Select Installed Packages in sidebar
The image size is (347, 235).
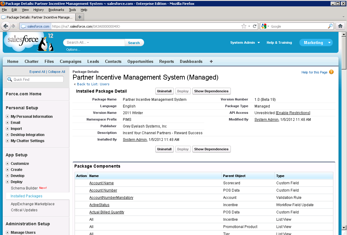pyautogui.click(x=26, y=196)
